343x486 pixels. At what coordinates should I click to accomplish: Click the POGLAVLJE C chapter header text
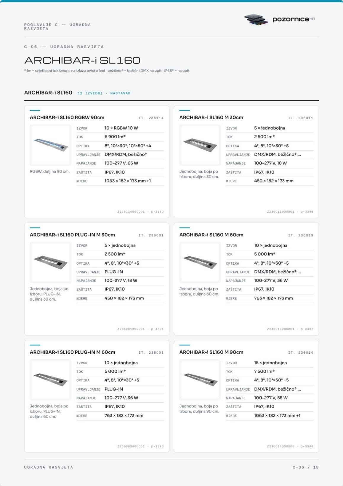click(x=57, y=27)
